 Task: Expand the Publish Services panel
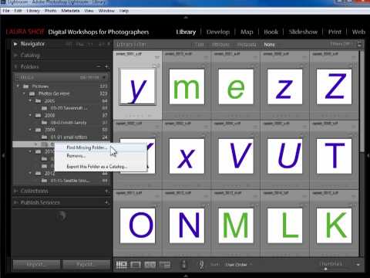[15, 202]
